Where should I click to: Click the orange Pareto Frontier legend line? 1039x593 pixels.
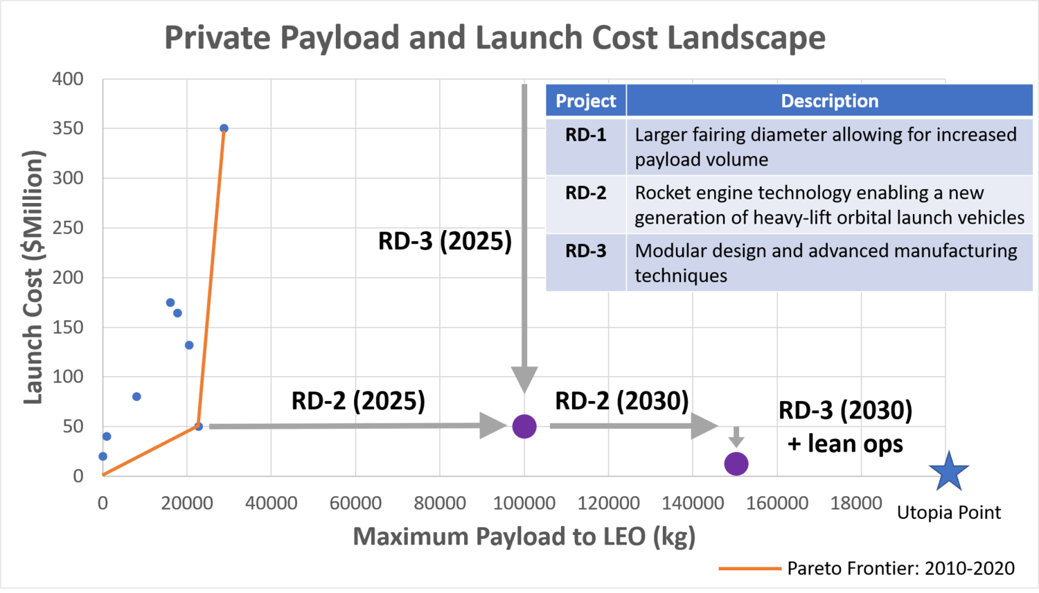point(749,569)
